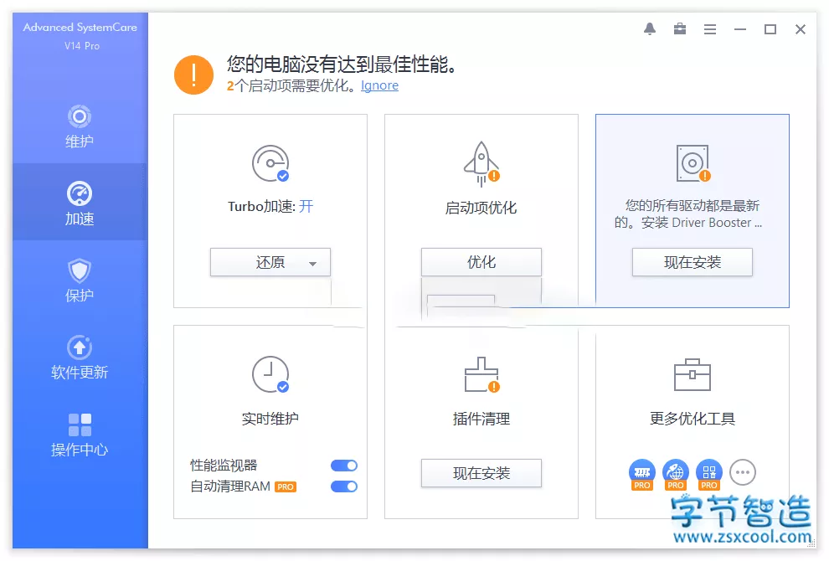Click the Turbo加速 disk icon
Image resolution: width=829 pixels, height=561 pixels.
(x=270, y=163)
